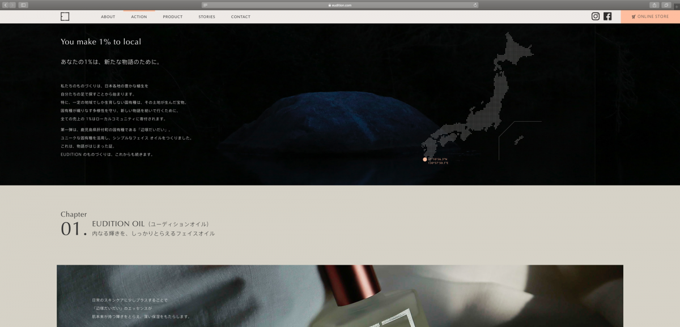Click the dotted Japan map graphic
680x327 pixels.
tap(479, 96)
